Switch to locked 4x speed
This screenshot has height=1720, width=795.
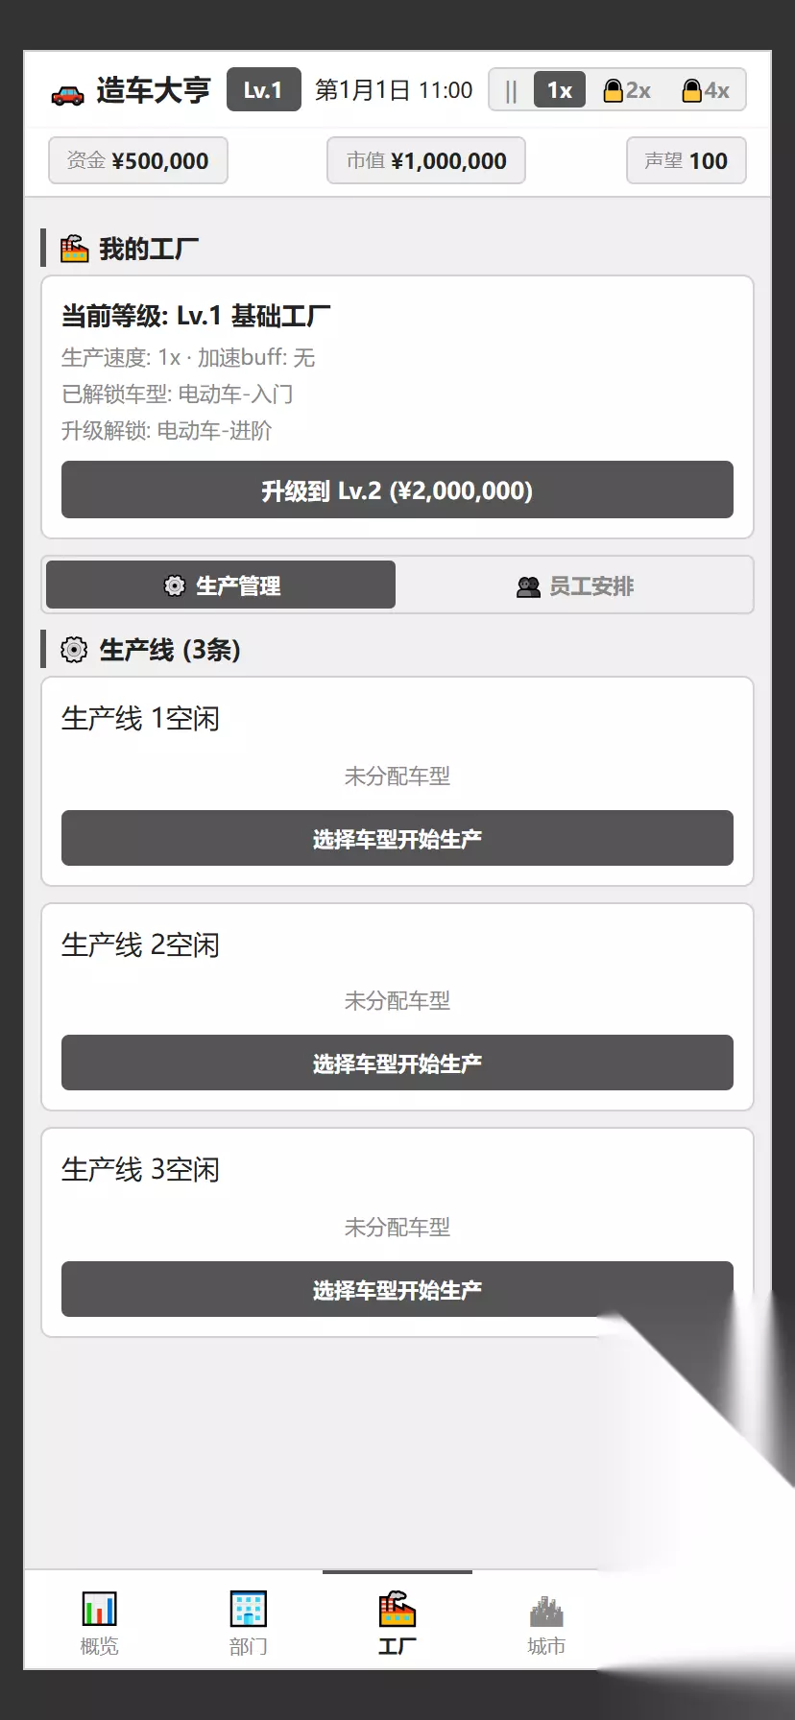(706, 90)
